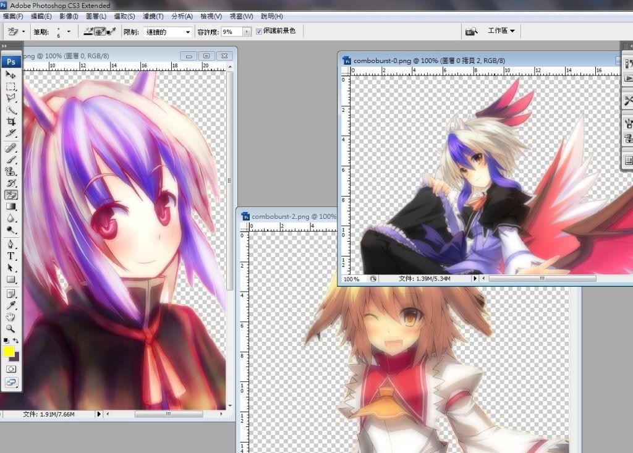633x453 pixels.
Task: Select the Dodge tool
Action: coord(11,230)
